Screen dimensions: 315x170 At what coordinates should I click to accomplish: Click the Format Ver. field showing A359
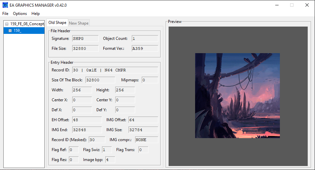tap(145, 48)
